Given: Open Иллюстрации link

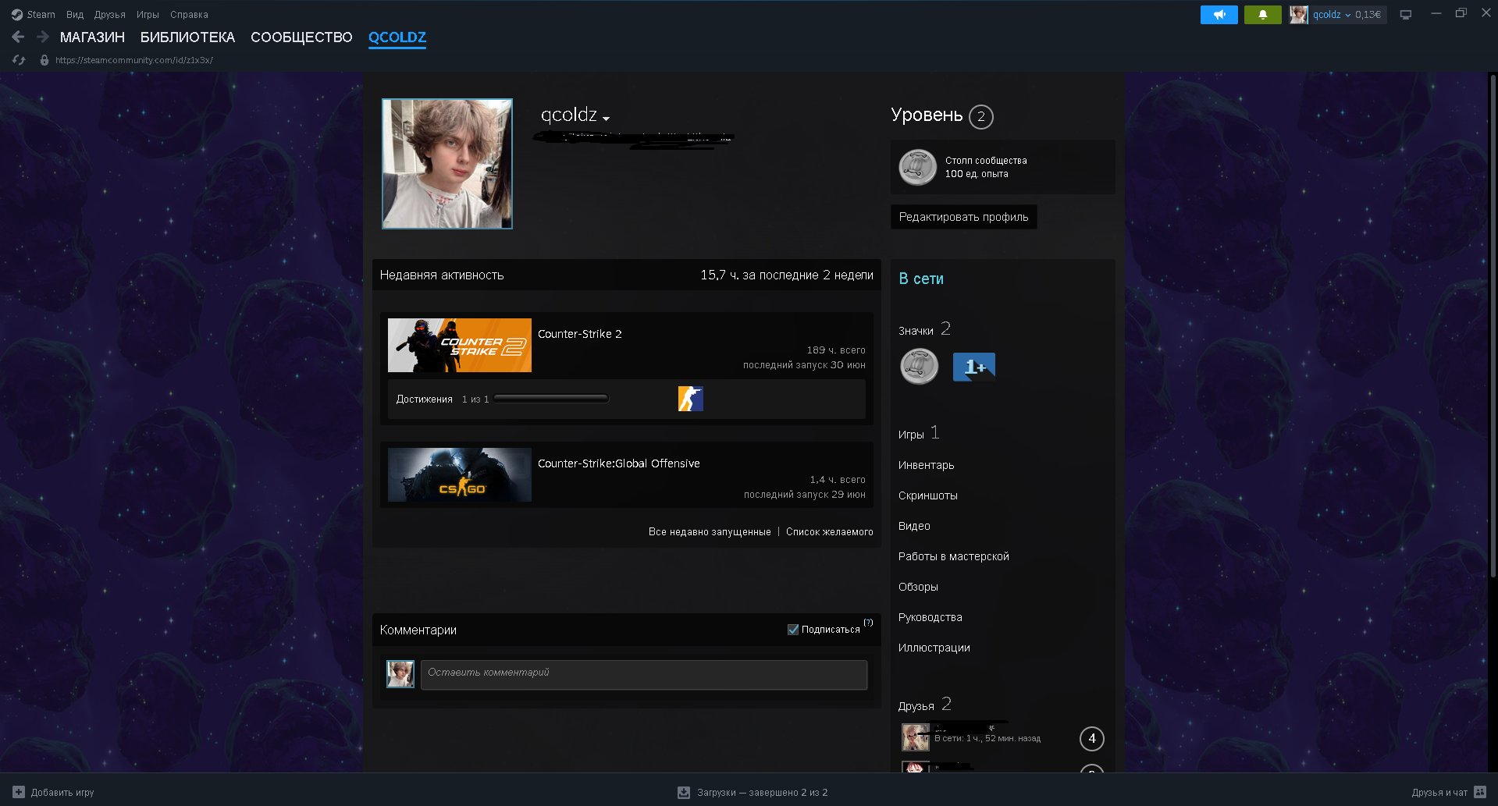Looking at the screenshot, I should pyautogui.click(x=934, y=648).
